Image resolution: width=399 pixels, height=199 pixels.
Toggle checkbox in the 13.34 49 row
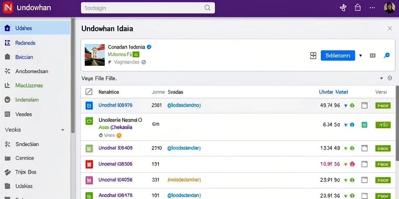365,148
